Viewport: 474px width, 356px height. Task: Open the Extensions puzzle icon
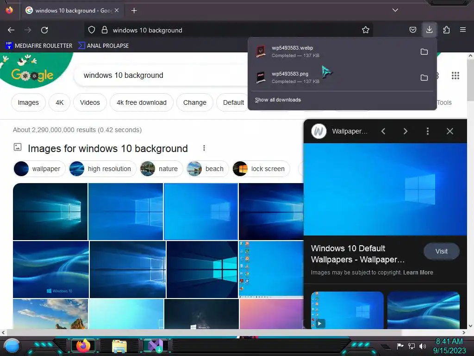click(x=446, y=30)
